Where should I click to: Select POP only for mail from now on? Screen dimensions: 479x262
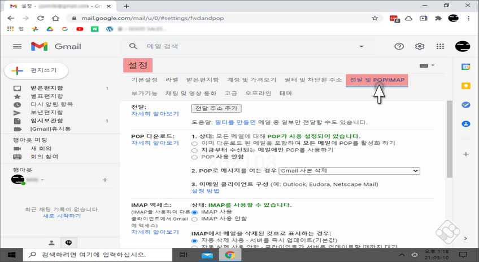coord(194,150)
